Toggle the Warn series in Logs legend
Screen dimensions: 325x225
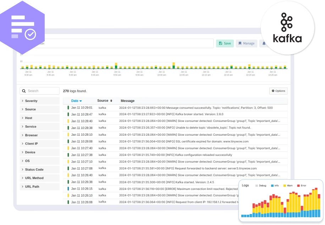pyautogui.click(x=288, y=185)
